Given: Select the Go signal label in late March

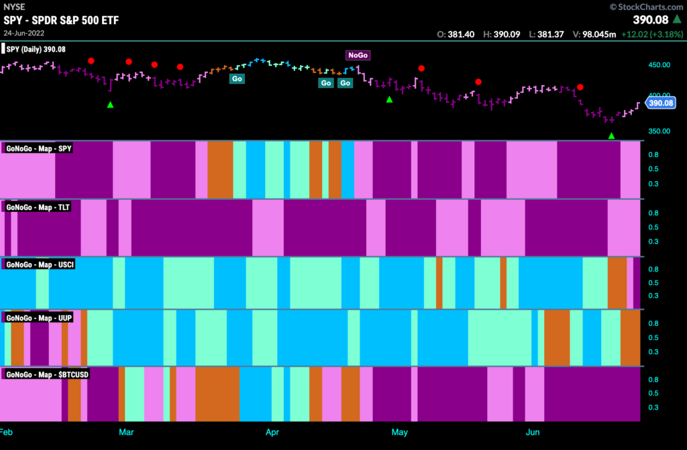Looking at the screenshot, I should pos(237,79).
